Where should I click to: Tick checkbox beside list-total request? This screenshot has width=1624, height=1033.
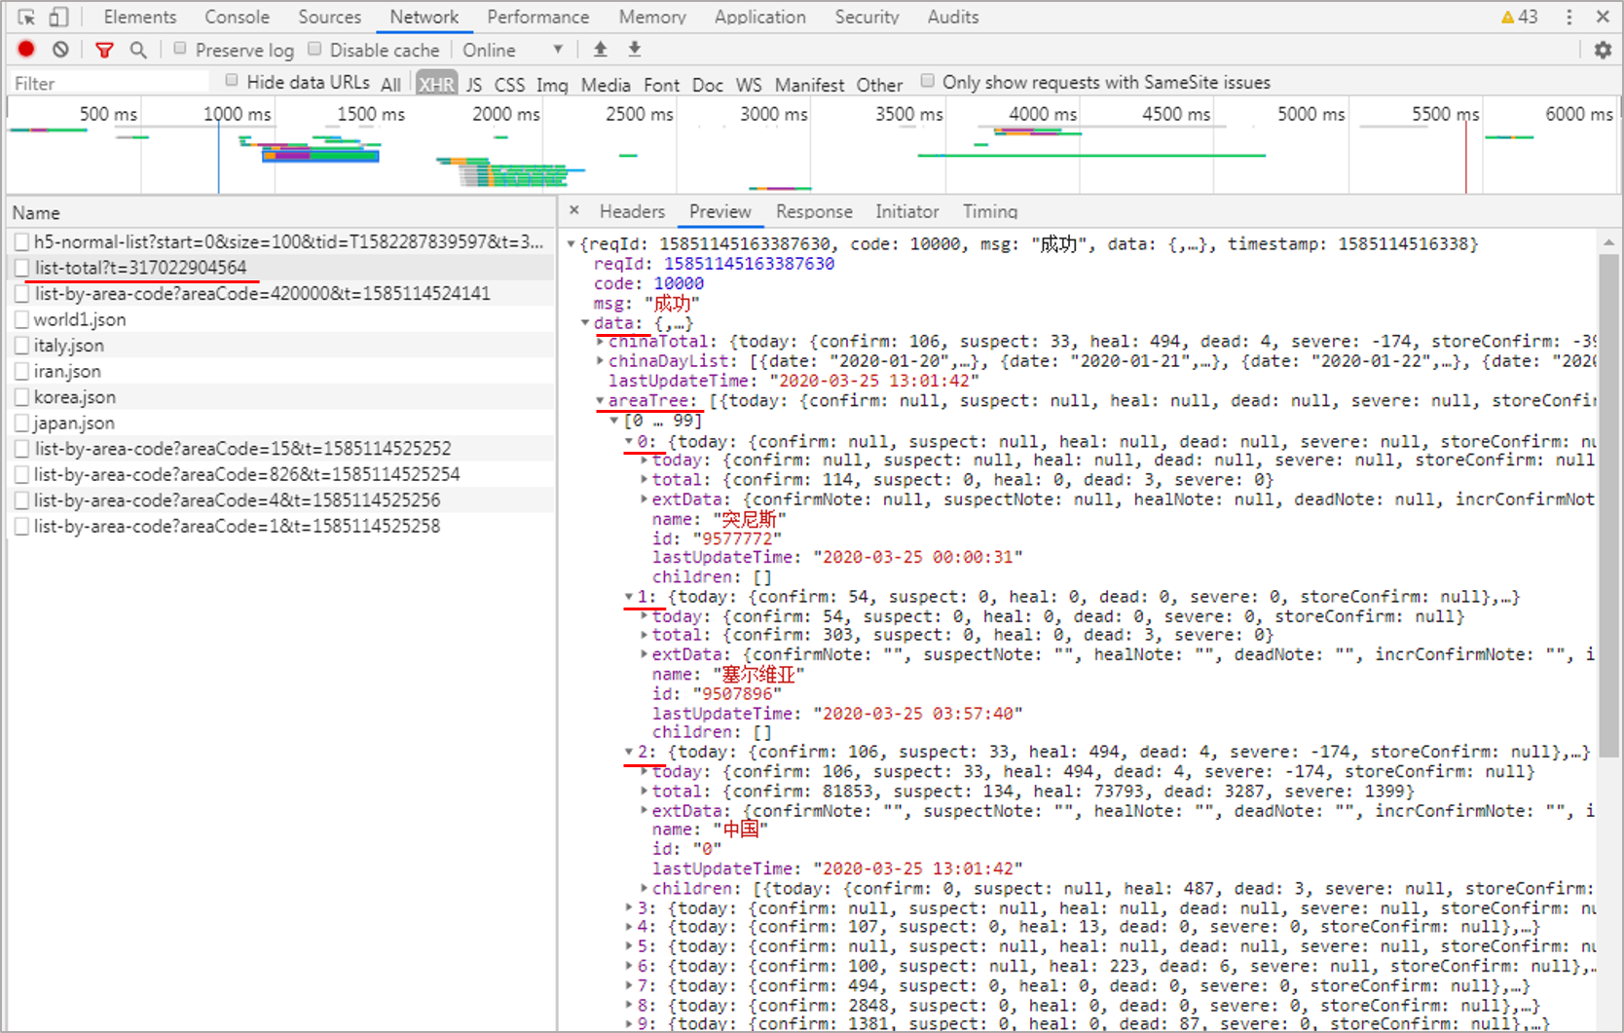click(x=21, y=268)
